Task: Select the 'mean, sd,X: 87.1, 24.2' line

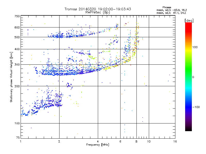Action: [171, 13]
